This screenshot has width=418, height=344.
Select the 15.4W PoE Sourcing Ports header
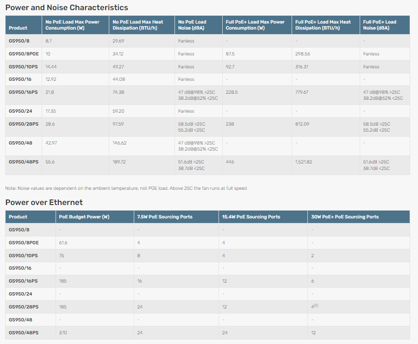click(x=251, y=217)
